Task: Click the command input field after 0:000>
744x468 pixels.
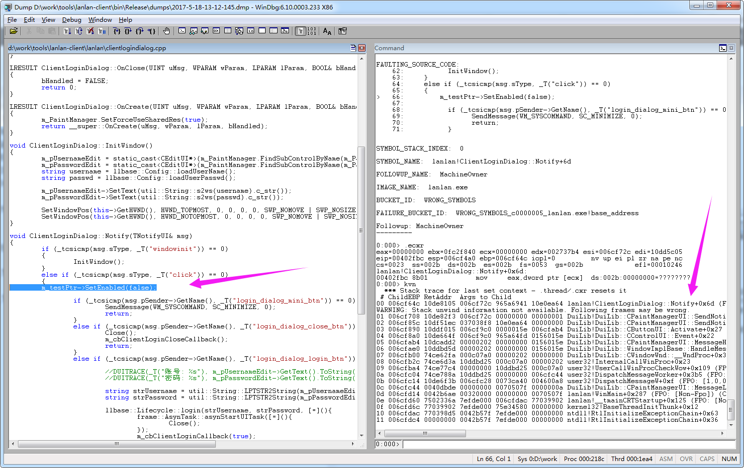Action: pos(567,444)
